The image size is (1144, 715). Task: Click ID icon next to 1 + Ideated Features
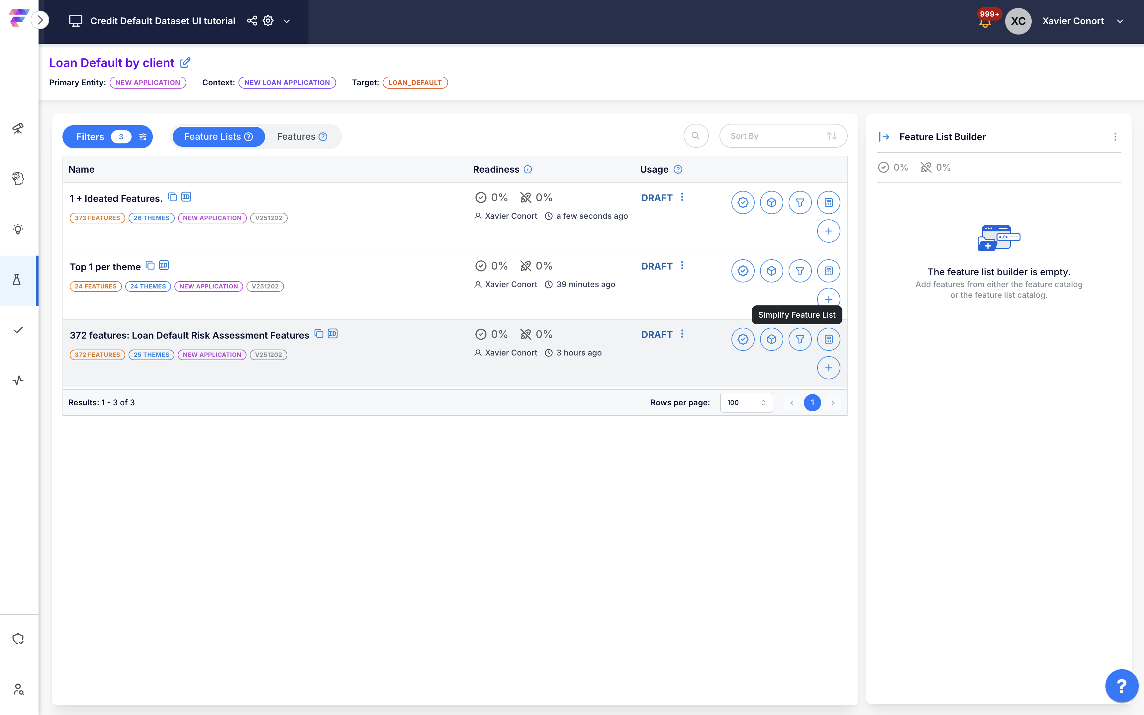186,197
